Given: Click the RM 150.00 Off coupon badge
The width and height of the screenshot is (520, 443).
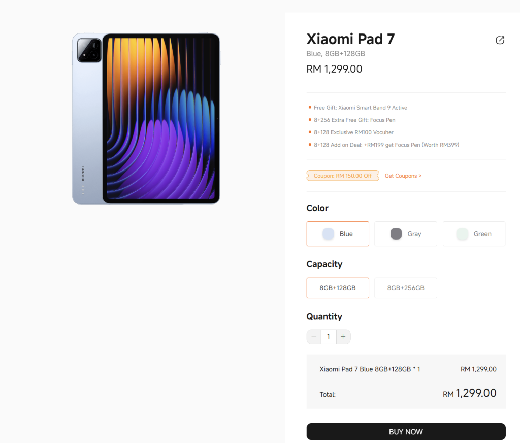Looking at the screenshot, I should 343,176.
